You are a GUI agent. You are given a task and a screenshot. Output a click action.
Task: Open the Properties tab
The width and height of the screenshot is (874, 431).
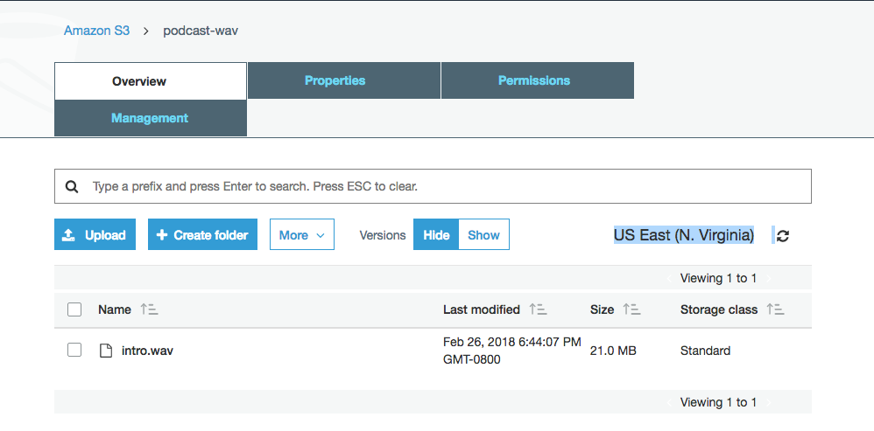pos(344,80)
